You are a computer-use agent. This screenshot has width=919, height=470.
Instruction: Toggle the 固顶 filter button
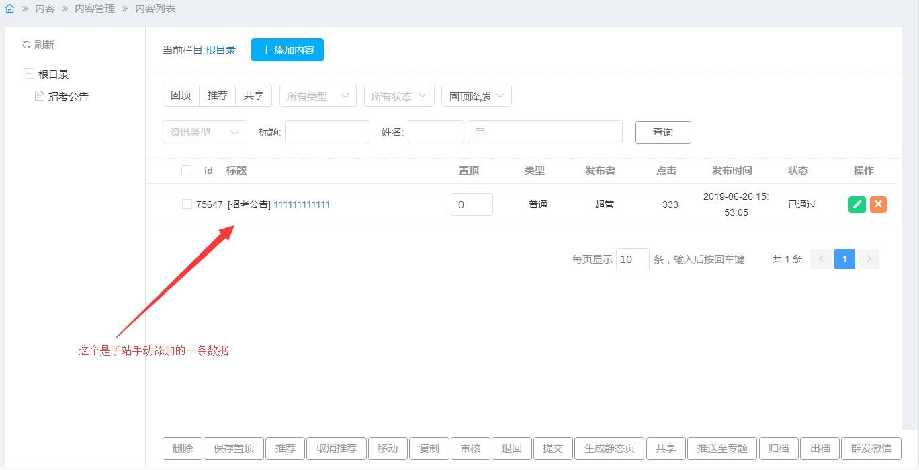(181, 95)
